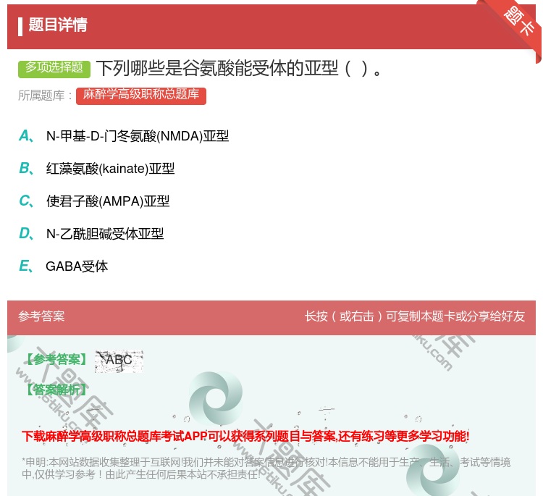543x496 pixels.
Task: Click the 【参考答案】 green label
Action: tap(56, 360)
